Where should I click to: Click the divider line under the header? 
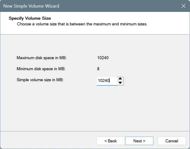95,34
